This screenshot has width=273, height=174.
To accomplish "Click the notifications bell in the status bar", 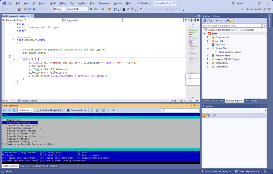I will [265, 171].
